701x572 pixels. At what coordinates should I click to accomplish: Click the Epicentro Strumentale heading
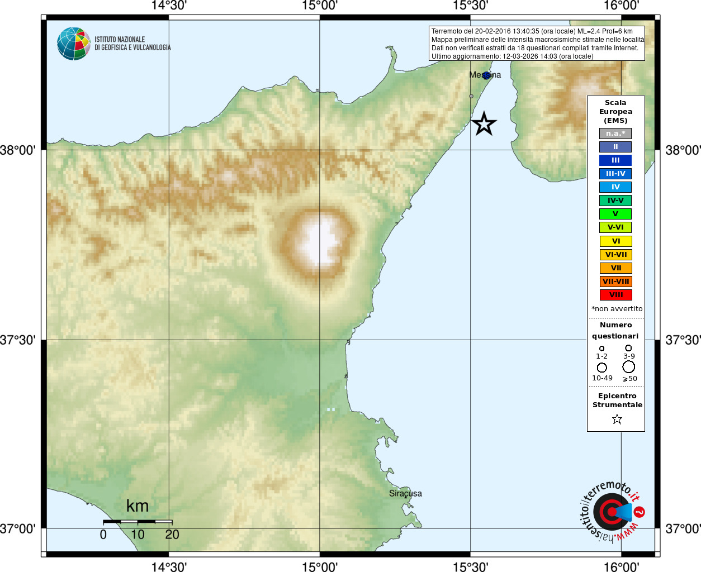(617, 401)
